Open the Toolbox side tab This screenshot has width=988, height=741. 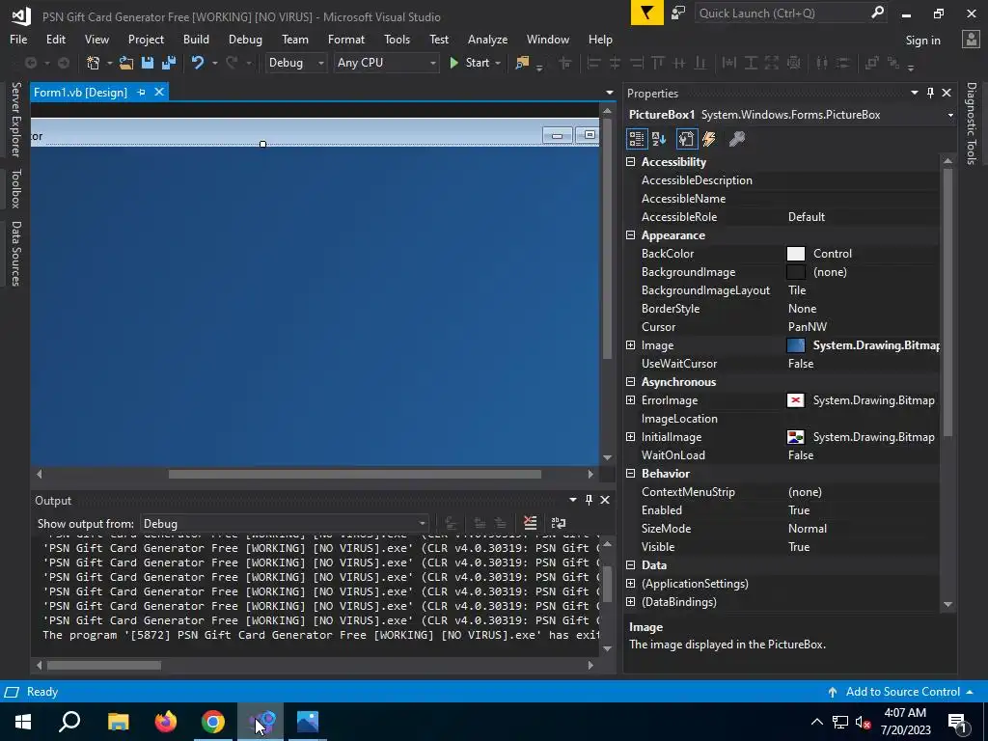pos(16,188)
